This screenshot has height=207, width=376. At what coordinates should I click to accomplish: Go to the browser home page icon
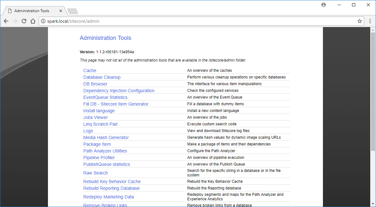(x=33, y=21)
